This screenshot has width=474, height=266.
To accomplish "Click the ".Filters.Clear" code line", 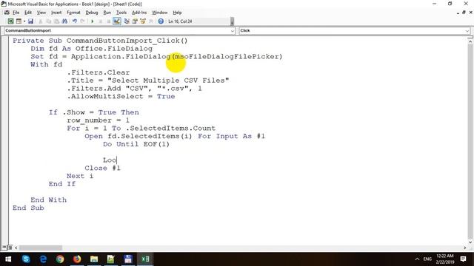I will [99, 72].
